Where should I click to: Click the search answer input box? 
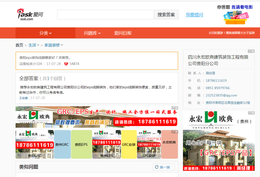click(106, 14)
